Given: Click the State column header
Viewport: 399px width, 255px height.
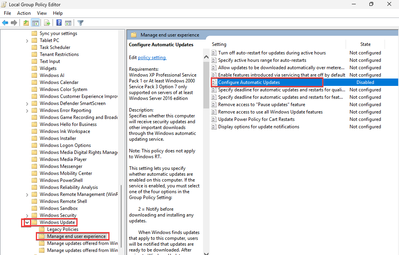Looking at the screenshot, I should (365, 44).
